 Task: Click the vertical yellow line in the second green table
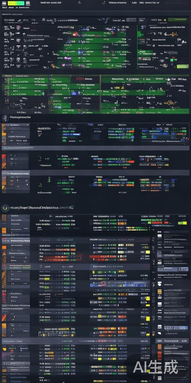(100, 93)
